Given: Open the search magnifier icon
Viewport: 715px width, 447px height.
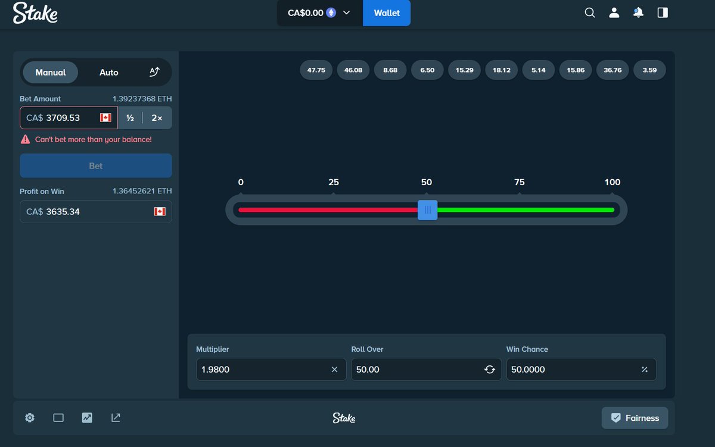Looking at the screenshot, I should click(590, 12).
